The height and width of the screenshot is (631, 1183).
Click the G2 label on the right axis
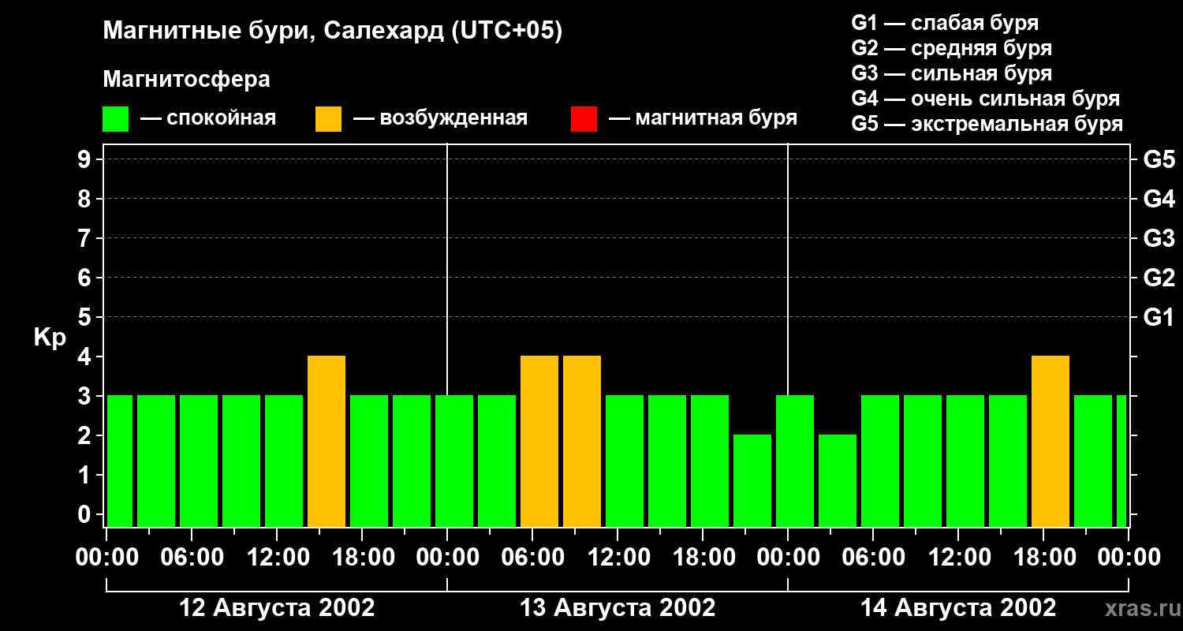[1159, 278]
